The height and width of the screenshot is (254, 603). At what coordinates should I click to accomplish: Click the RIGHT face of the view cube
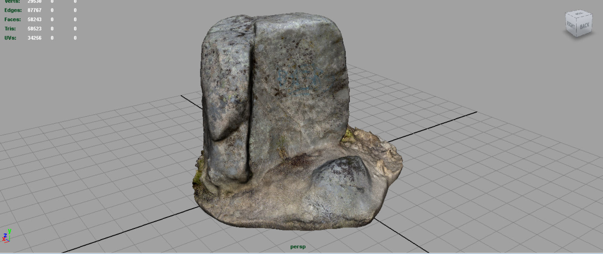click(x=571, y=25)
